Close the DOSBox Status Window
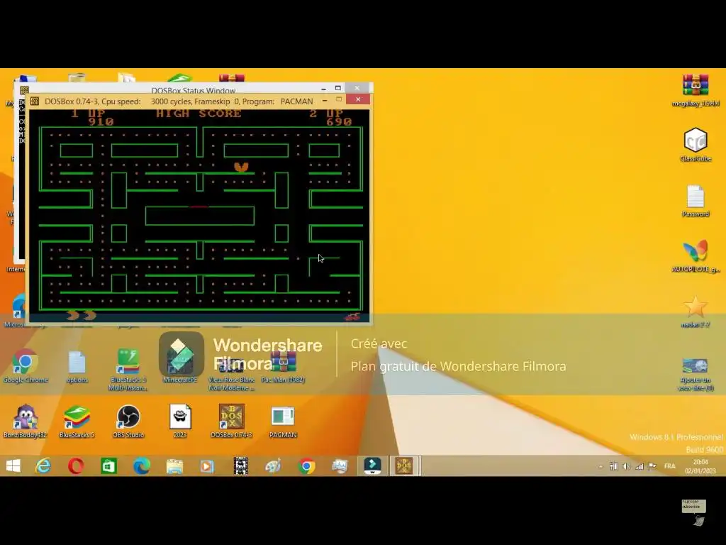This screenshot has height=545, width=726. 357,87
